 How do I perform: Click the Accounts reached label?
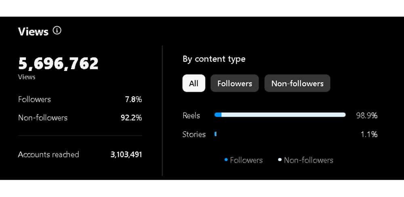pyautogui.click(x=48, y=155)
